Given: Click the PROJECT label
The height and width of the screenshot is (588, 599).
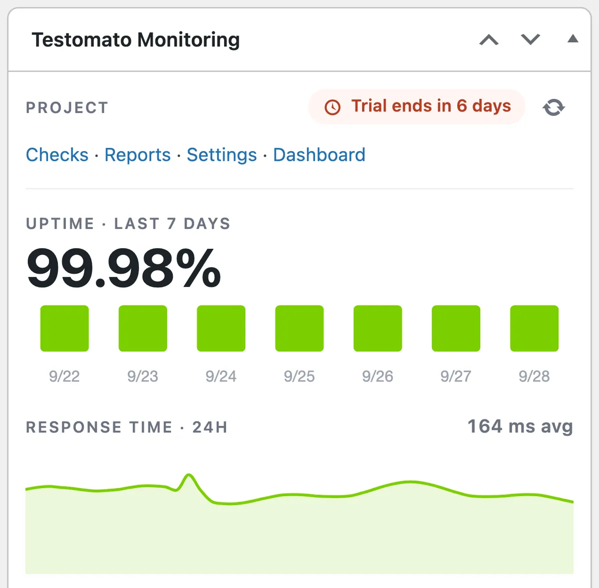Looking at the screenshot, I should pyautogui.click(x=67, y=108).
